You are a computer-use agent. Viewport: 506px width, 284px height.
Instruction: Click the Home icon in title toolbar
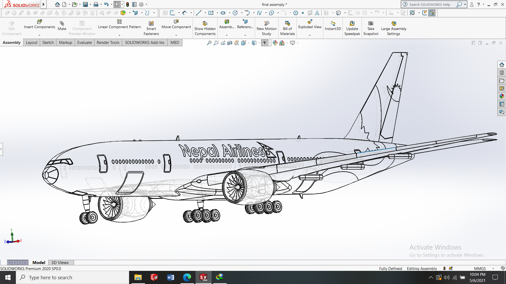57,4
